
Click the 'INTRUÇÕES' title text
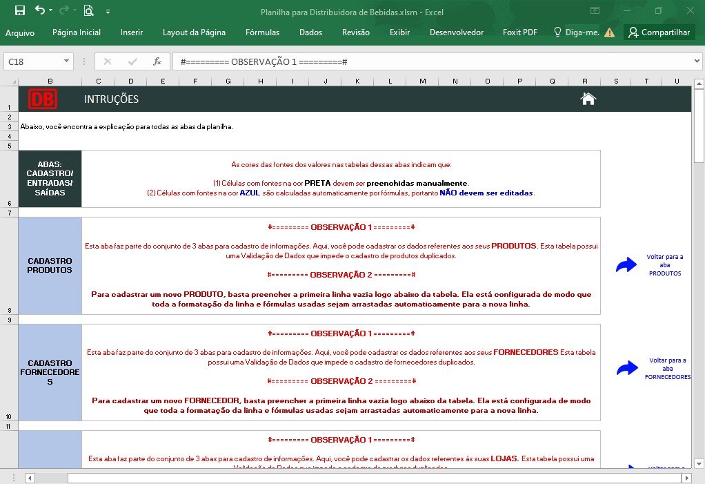[x=111, y=99]
